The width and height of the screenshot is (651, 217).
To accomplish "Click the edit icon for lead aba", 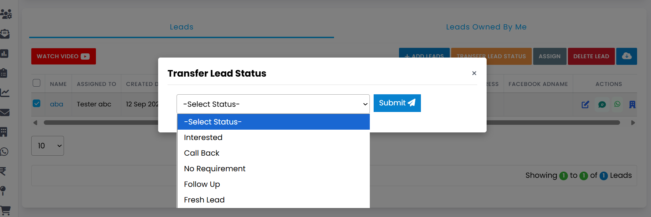I will point(585,105).
